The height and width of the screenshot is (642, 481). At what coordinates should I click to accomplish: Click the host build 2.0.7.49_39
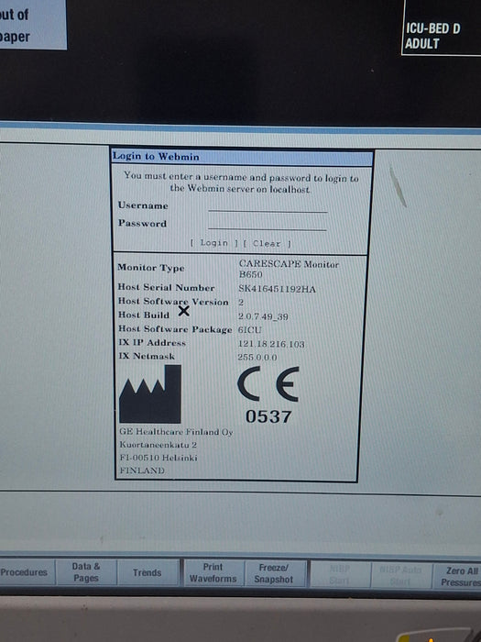(263, 316)
